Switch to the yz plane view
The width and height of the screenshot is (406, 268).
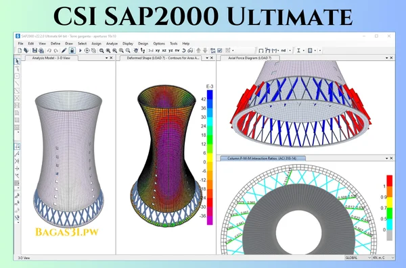click(x=171, y=51)
